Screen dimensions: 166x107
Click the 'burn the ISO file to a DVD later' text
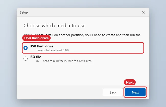point(72,61)
